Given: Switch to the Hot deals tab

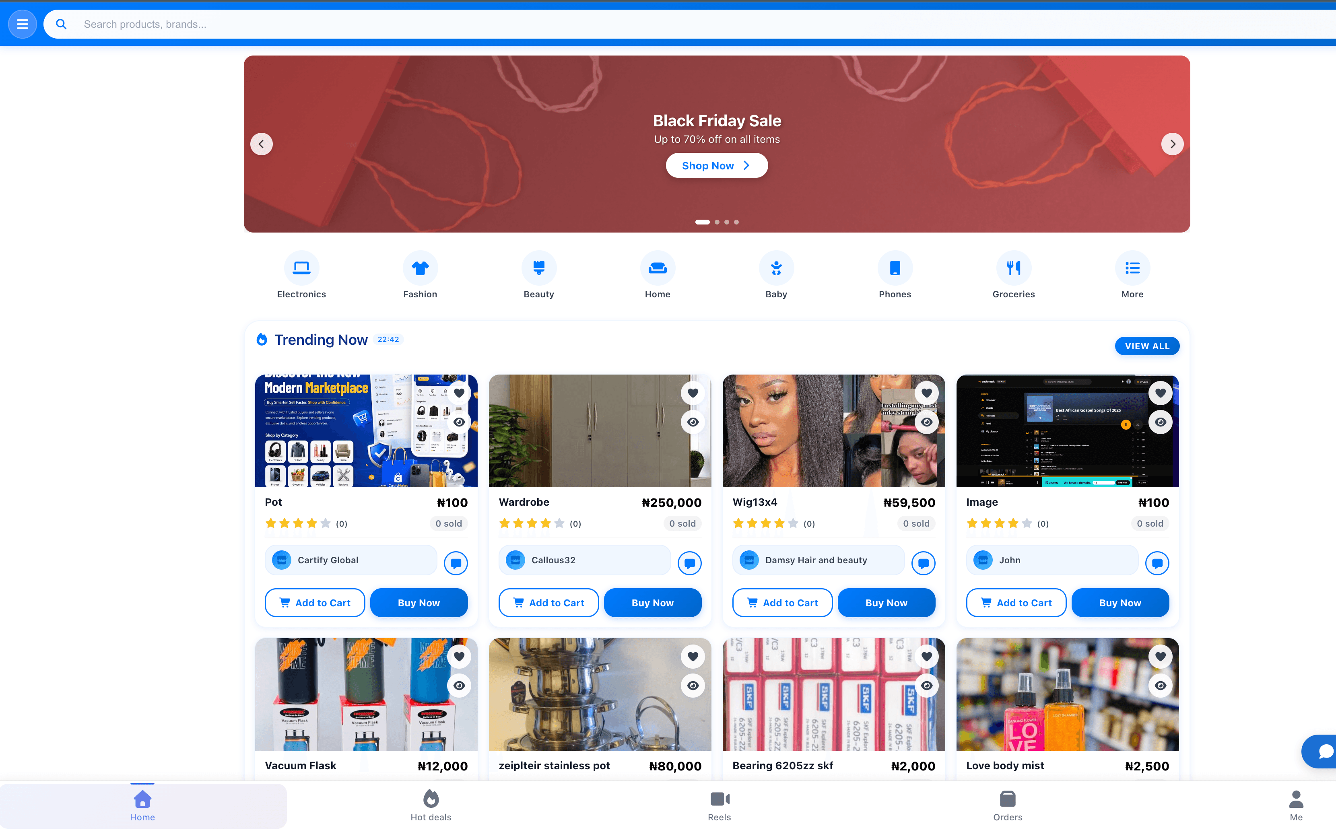Looking at the screenshot, I should click(x=431, y=806).
